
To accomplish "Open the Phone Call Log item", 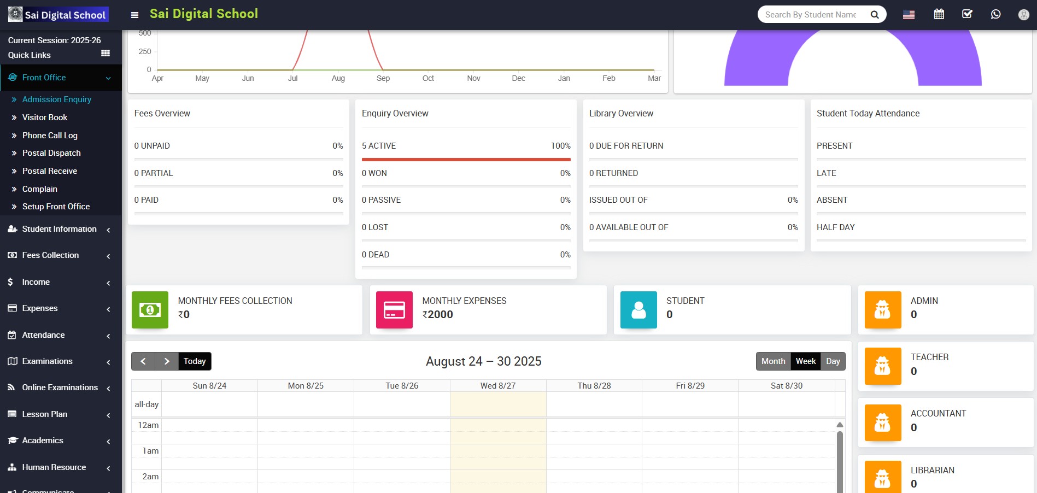I will click(x=50, y=136).
